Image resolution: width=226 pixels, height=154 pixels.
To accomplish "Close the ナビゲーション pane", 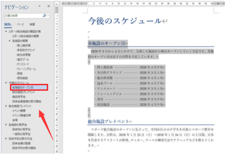I will pyautogui.click(x=49, y=6).
